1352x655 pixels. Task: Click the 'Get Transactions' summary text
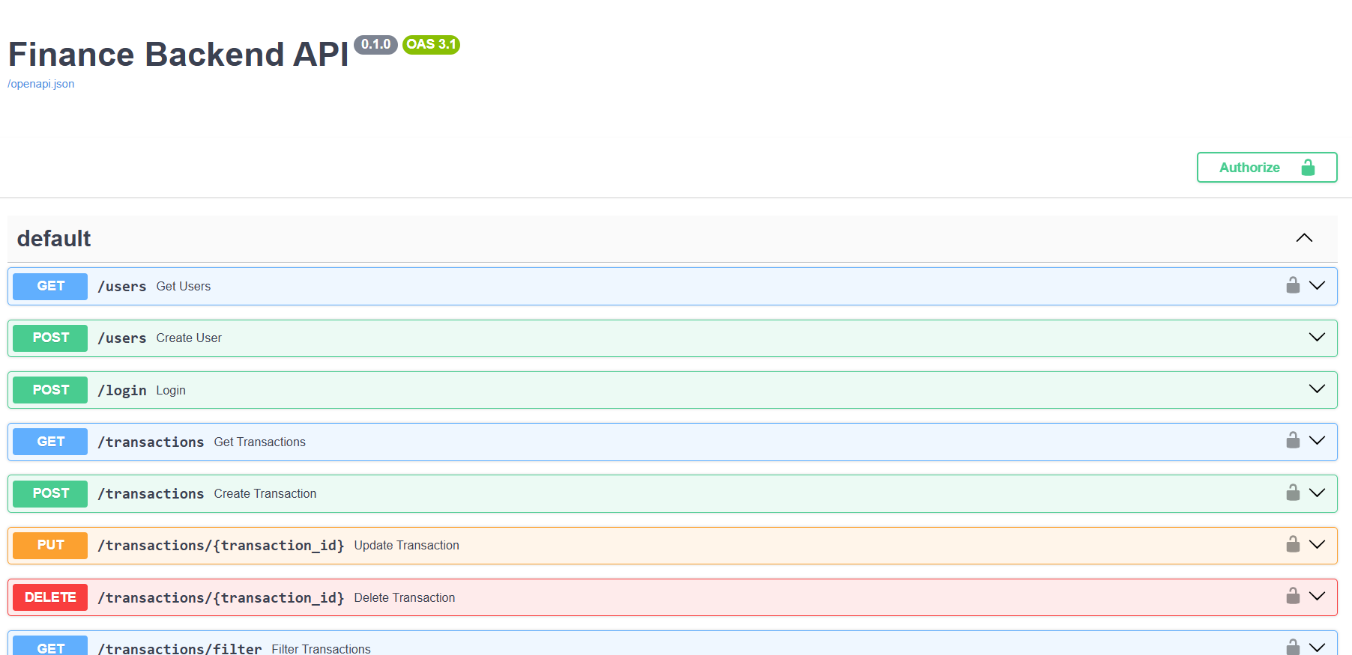click(260, 442)
